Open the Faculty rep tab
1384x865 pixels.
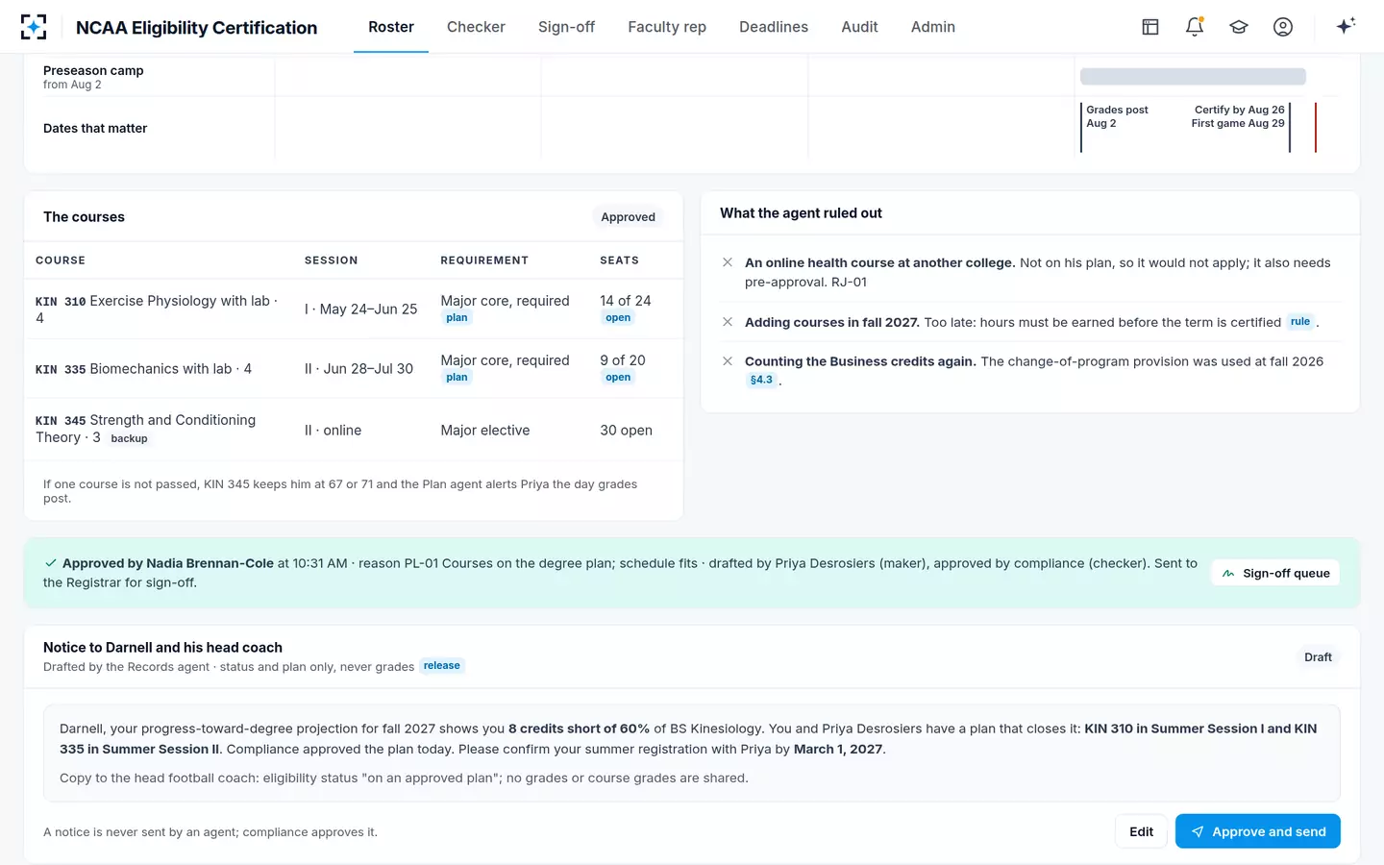click(x=667, y=27)
